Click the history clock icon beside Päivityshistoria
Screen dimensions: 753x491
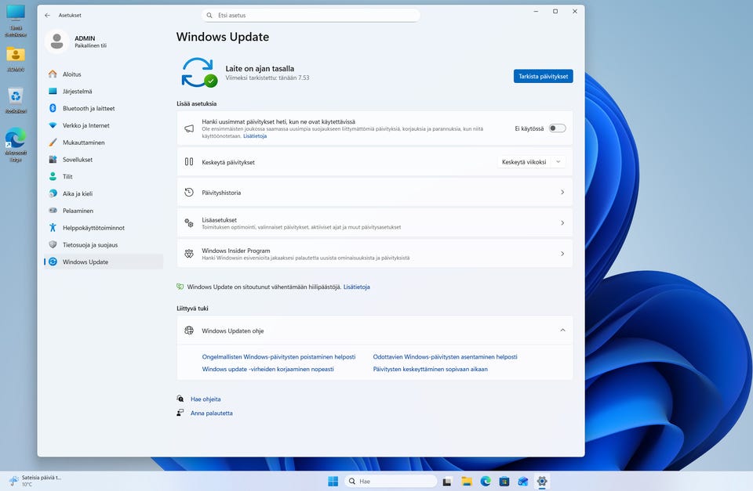coord(189,193)
